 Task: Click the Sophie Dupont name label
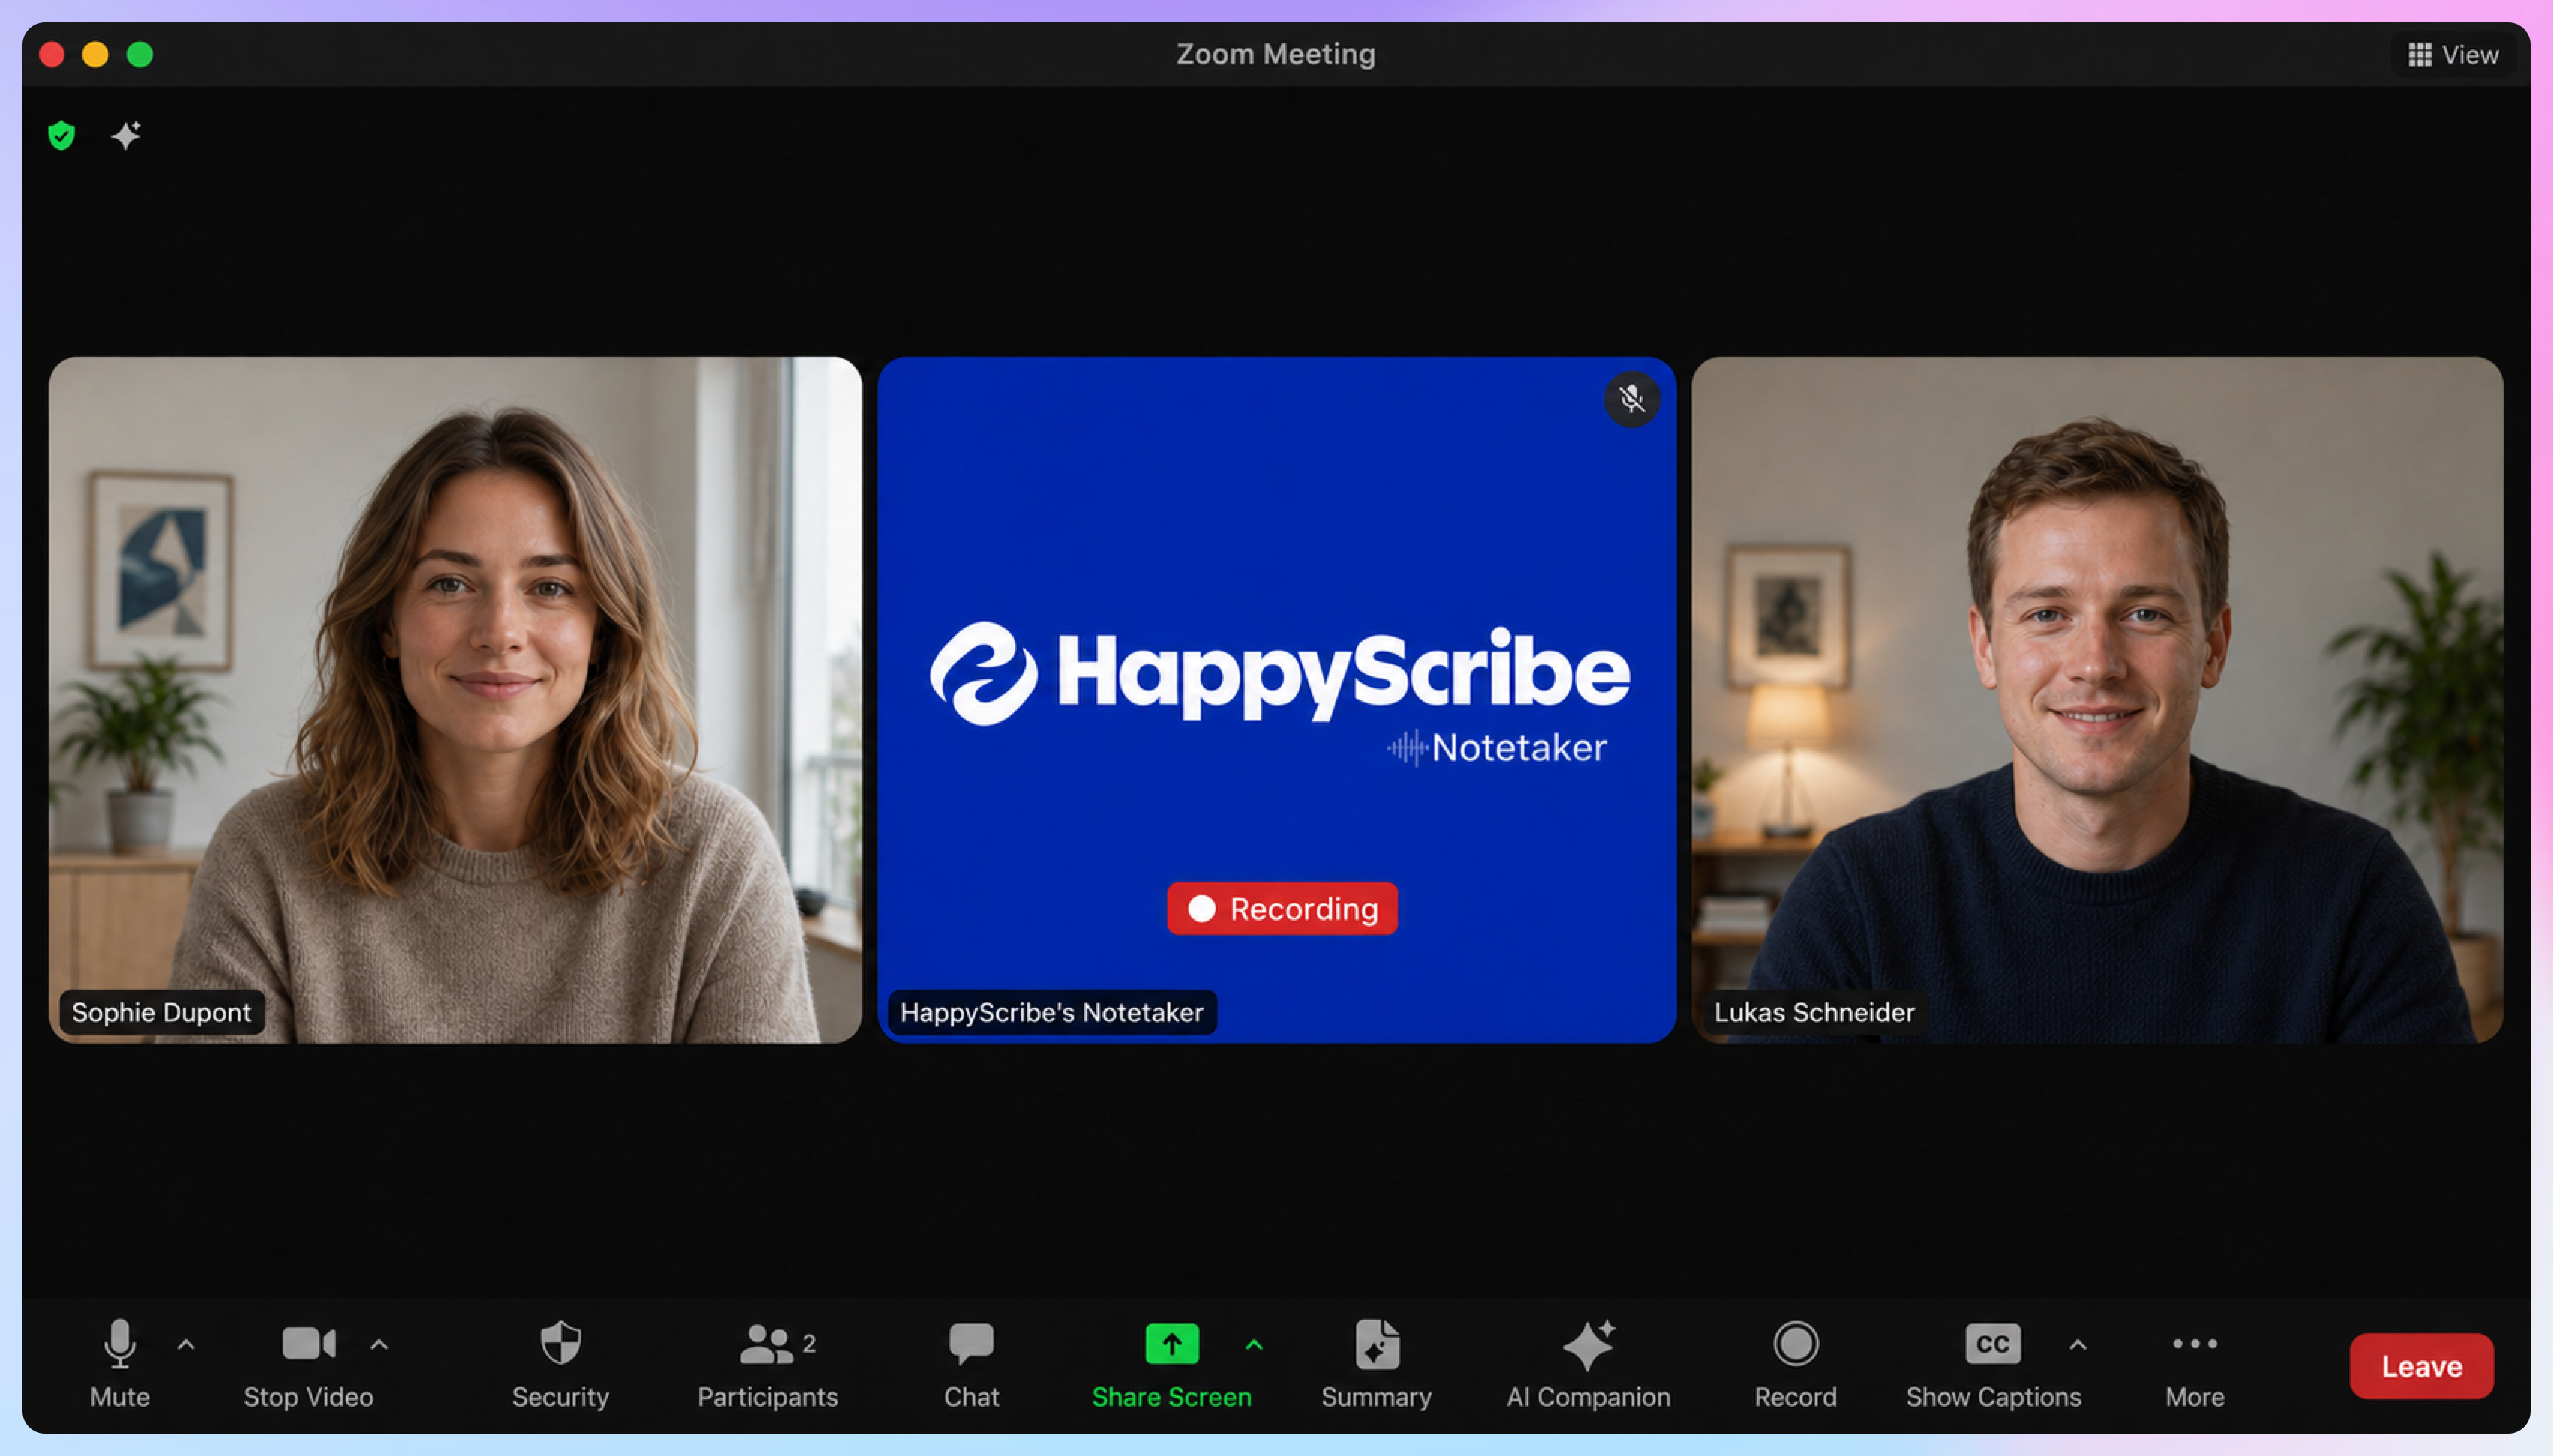tap(162, 1012)
